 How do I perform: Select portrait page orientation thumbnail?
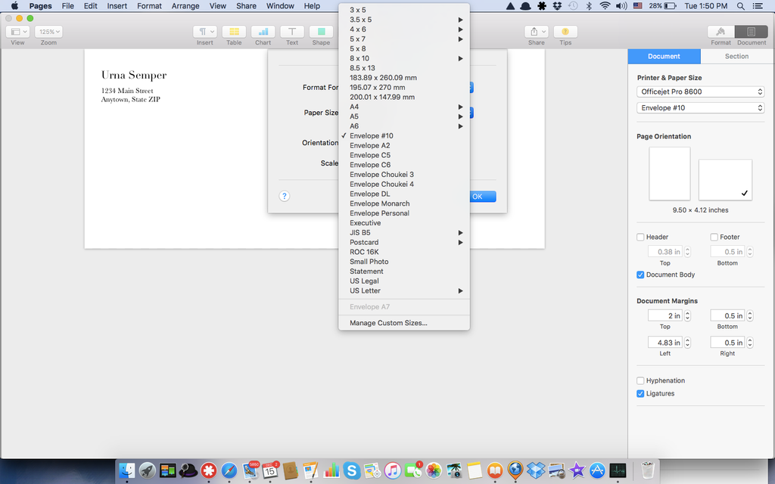(x=669, y=173)
